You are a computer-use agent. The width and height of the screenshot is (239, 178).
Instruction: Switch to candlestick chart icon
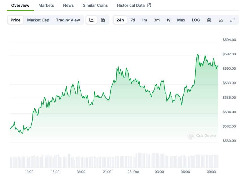click(x=103, y=20)
